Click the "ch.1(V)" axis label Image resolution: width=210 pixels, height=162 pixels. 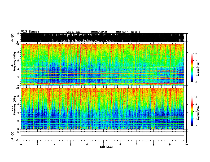coord(13,38)
